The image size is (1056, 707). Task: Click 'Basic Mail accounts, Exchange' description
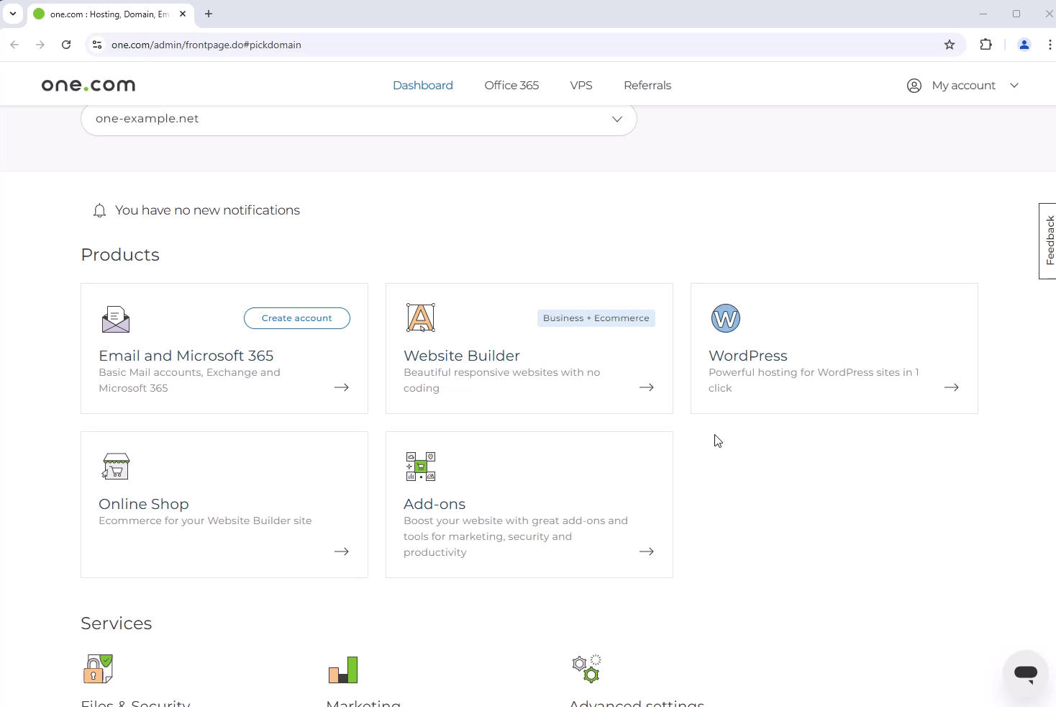point(189,380)
